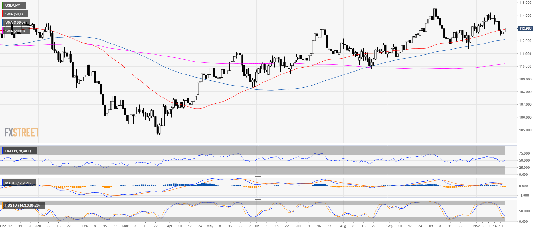The height and width of the screenshot is (230, 539).
Task: Open the MACD (12,26,9) indicator label
Action: (18, 183)
